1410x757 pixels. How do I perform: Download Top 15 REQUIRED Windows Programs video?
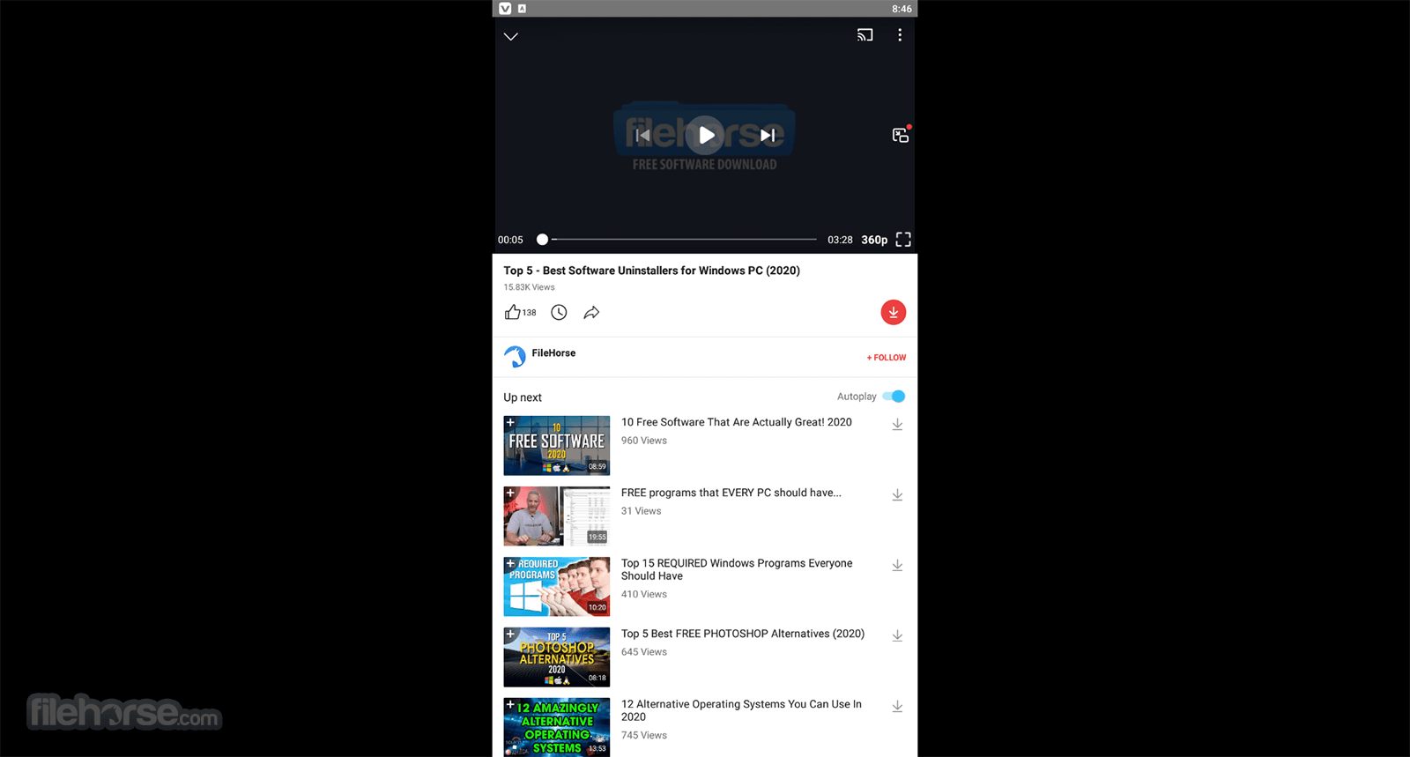(x=897, y=566)
